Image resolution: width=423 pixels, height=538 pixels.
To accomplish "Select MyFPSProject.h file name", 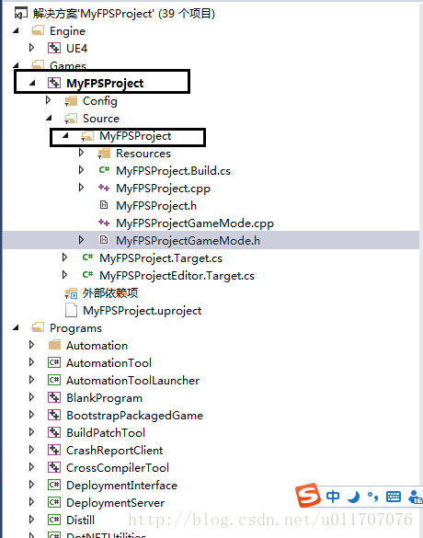I will (x=156, y=205).
